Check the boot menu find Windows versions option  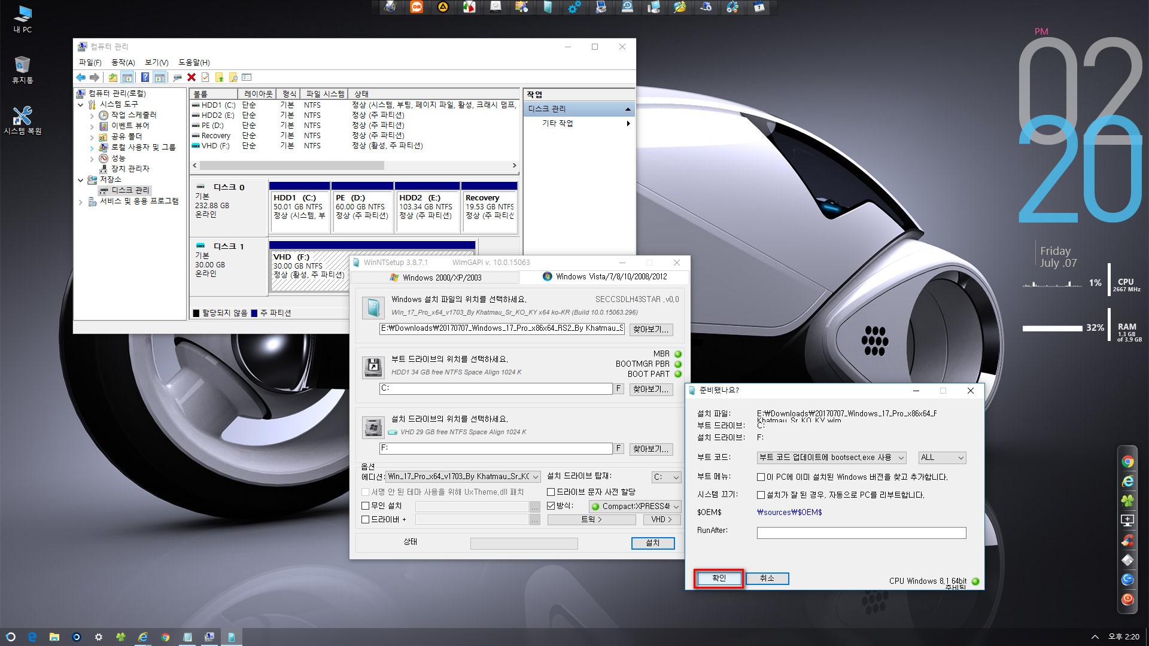(761, 477)
